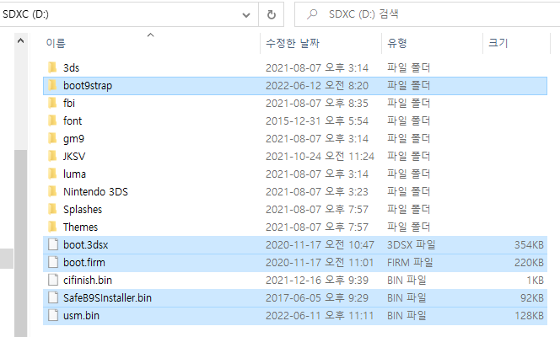Screen dimensions: 560x337
Task: Select the luma folder name
Action: 74,174
